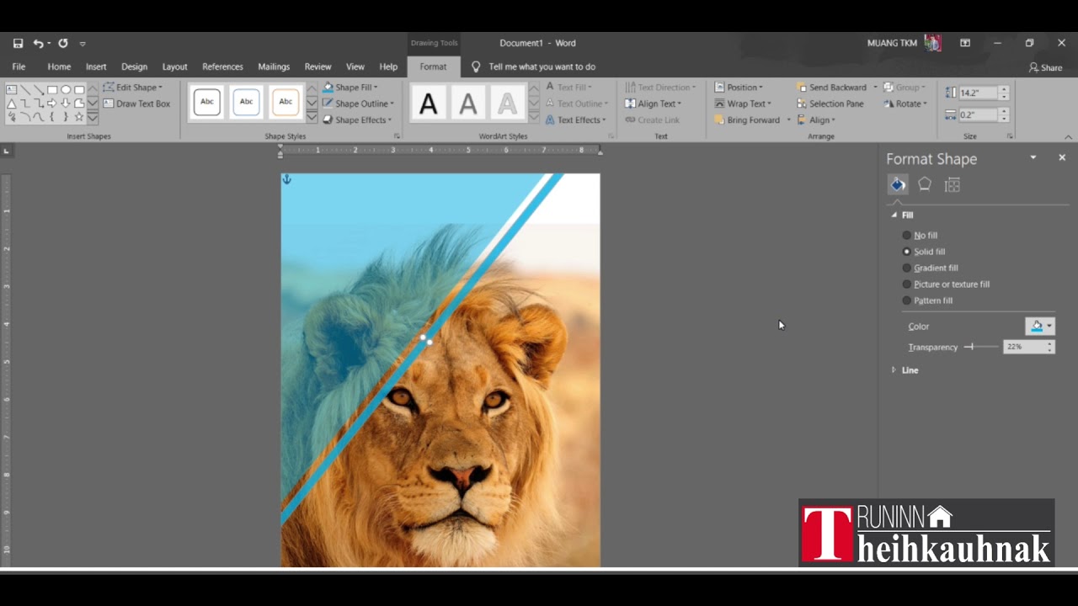This screenshot has height=606, width=1078.
Task: Open the Shape Styles dialog launcher
Action: (x=397, y=136)
